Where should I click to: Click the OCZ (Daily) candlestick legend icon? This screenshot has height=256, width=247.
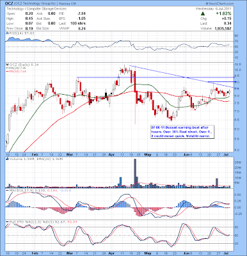7,65
